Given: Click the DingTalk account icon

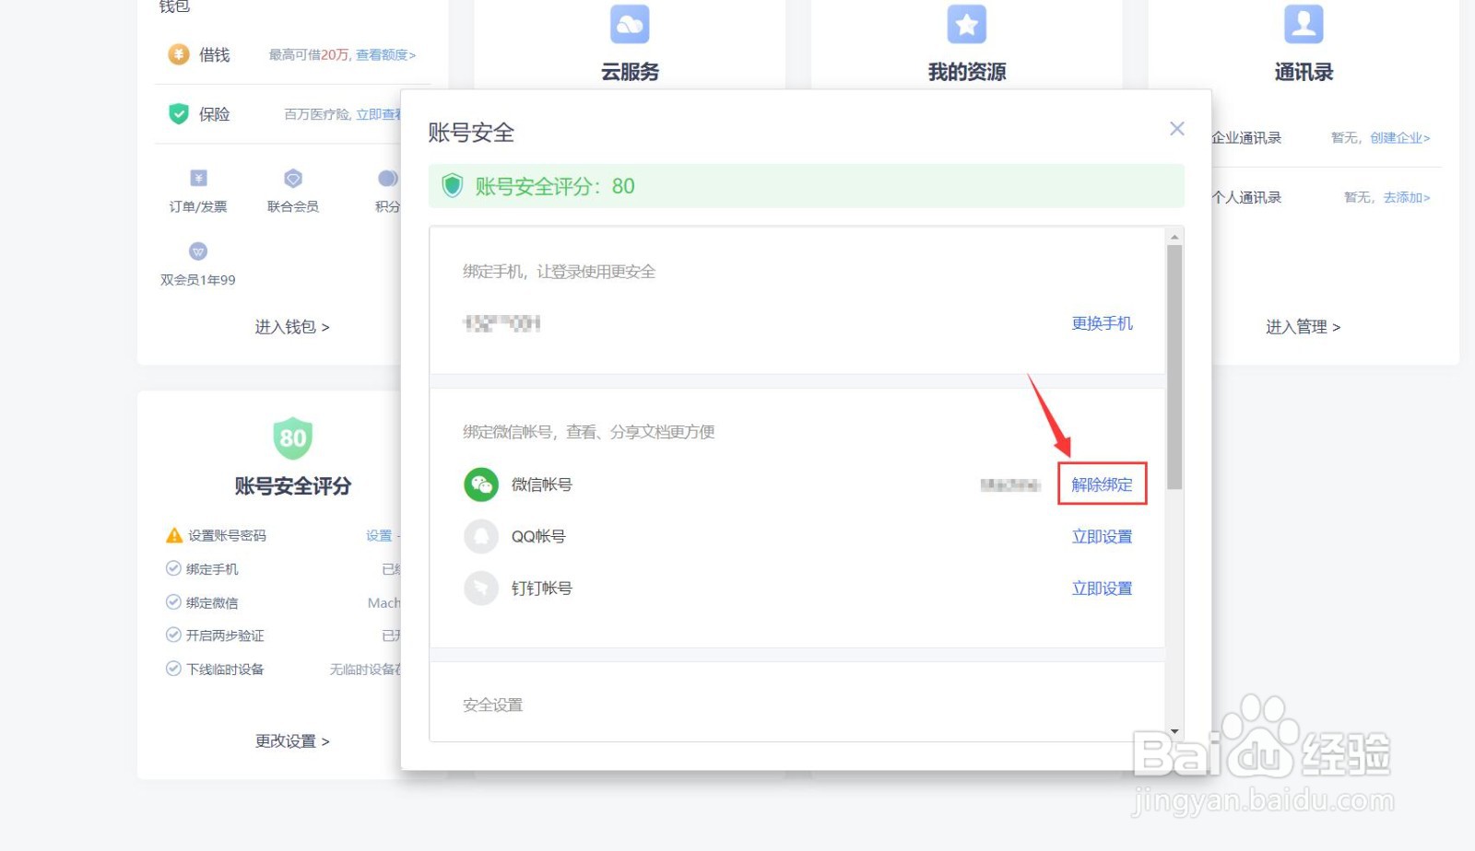Looking at the screenshot, I should click(x=480, y=588).
